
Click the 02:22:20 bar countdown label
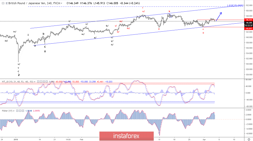pyautogui.click(x=249, y=26)
